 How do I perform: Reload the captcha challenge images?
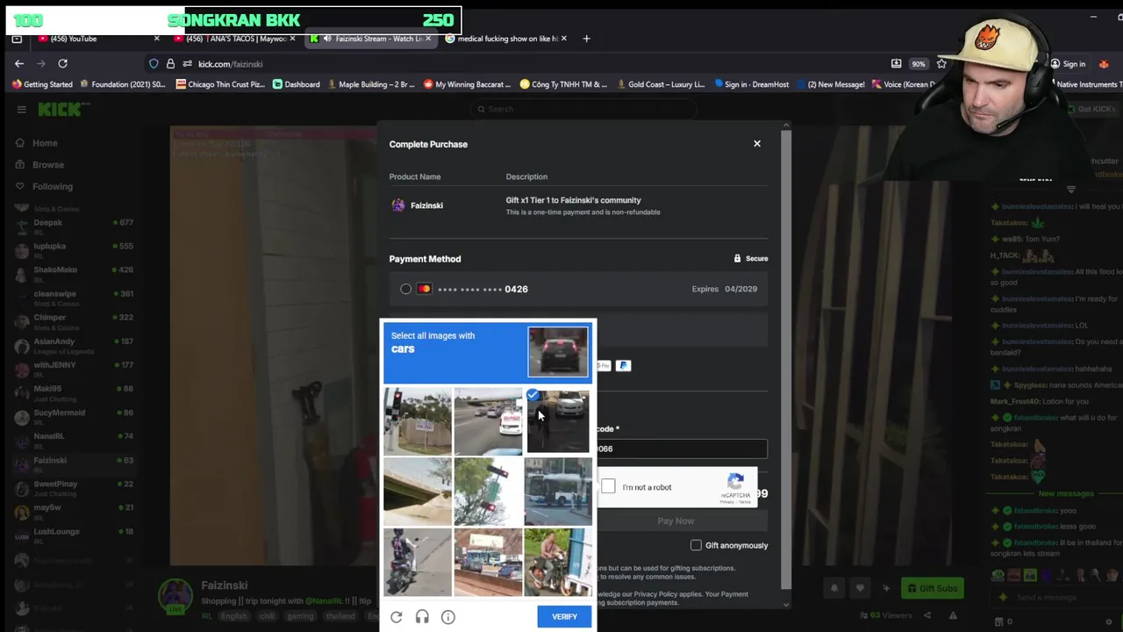coord(397,617)
